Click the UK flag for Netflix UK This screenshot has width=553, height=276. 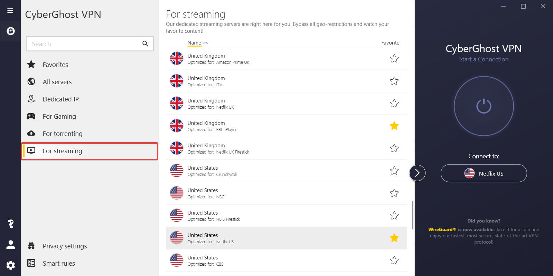point(177,103)
